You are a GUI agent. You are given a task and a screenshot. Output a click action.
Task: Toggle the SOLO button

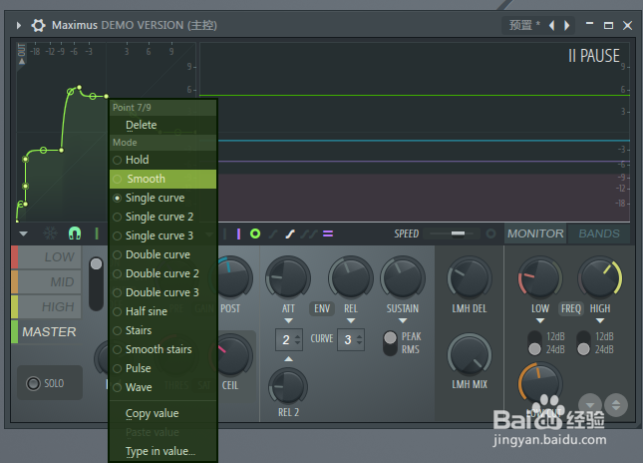pos(50,383)
